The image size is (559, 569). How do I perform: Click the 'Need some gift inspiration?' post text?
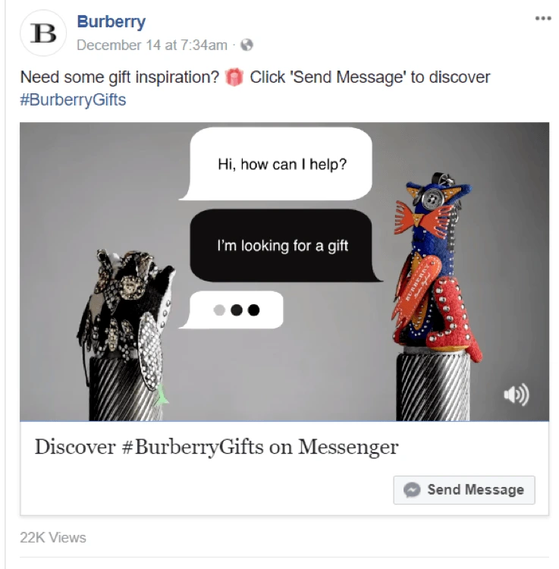(120, 77)
